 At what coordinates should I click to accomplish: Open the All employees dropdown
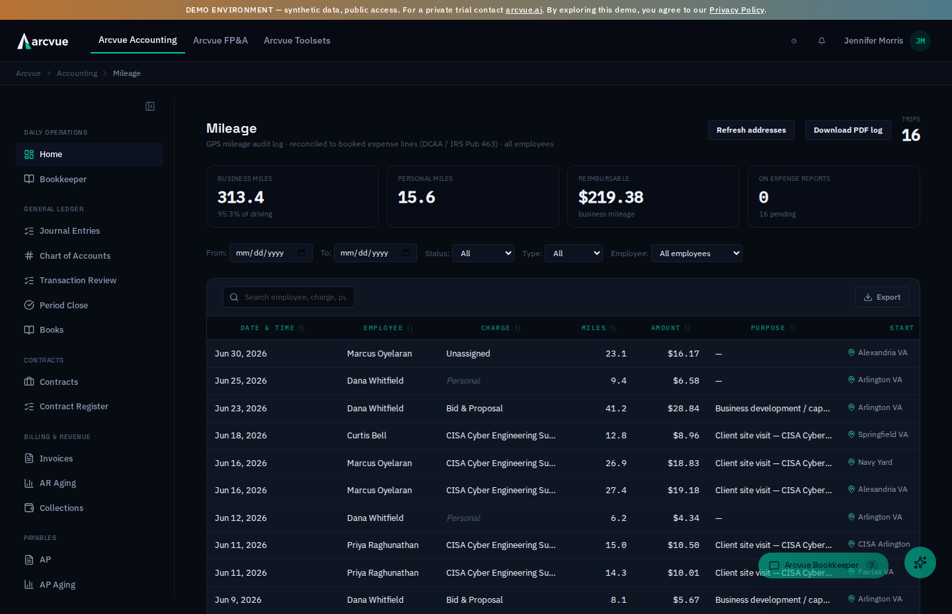(x=697, y=254)
